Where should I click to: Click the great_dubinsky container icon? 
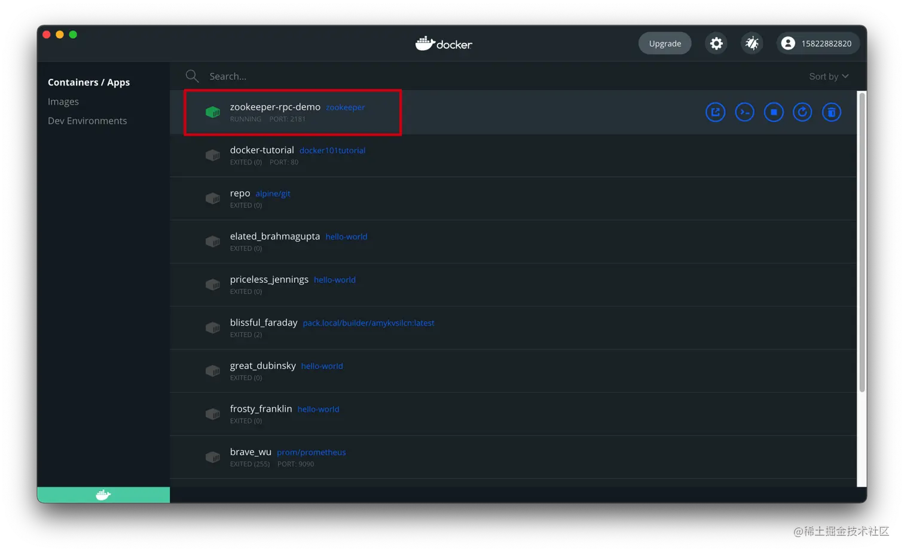tap(213, 371)
